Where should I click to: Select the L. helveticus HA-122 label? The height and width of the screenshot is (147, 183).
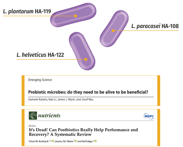[x=40, y=55]
